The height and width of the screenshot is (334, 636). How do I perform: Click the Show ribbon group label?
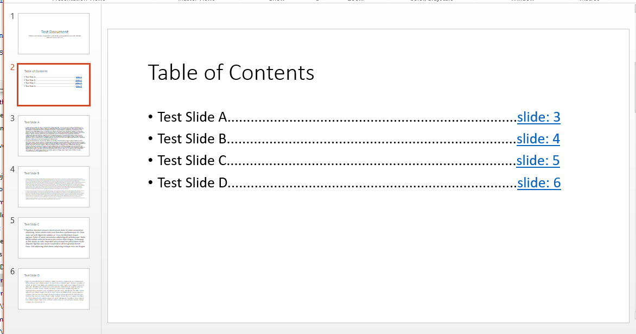276,1
